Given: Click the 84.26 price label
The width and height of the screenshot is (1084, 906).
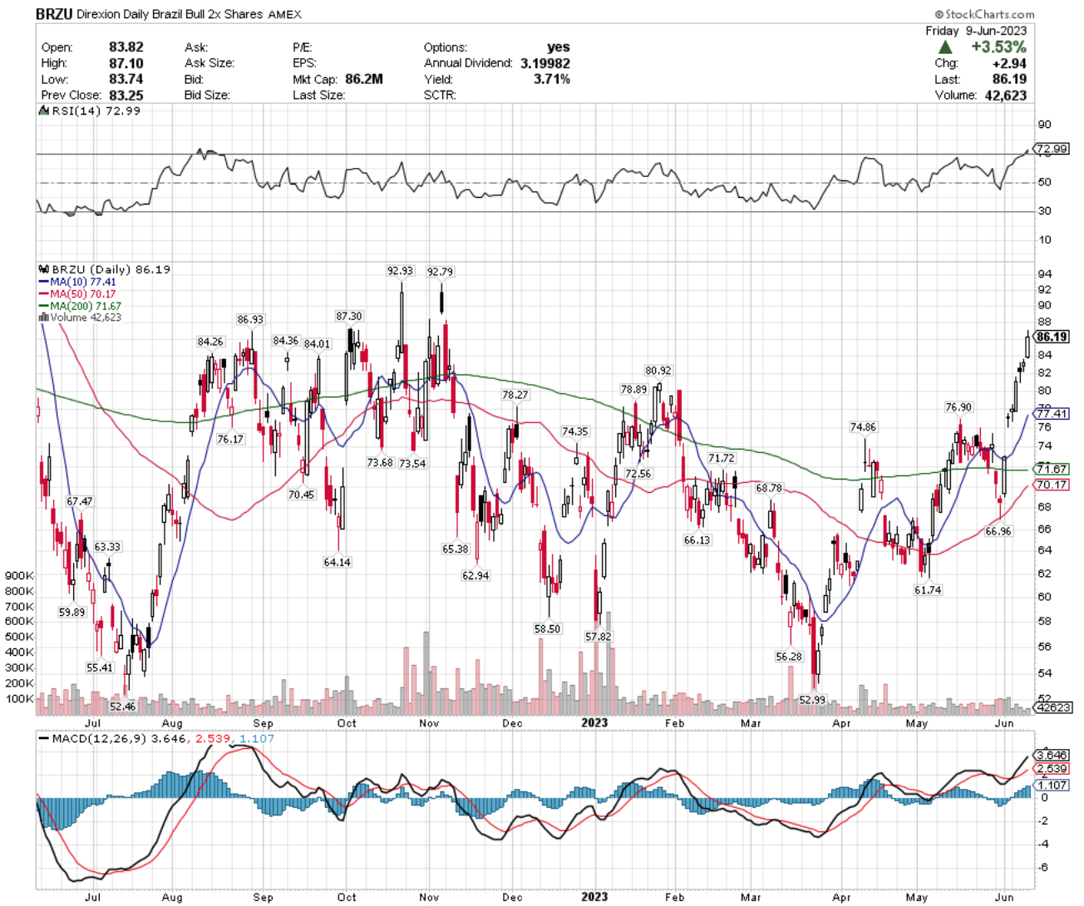Looking at the screenshot, I should tap(210, 342).
